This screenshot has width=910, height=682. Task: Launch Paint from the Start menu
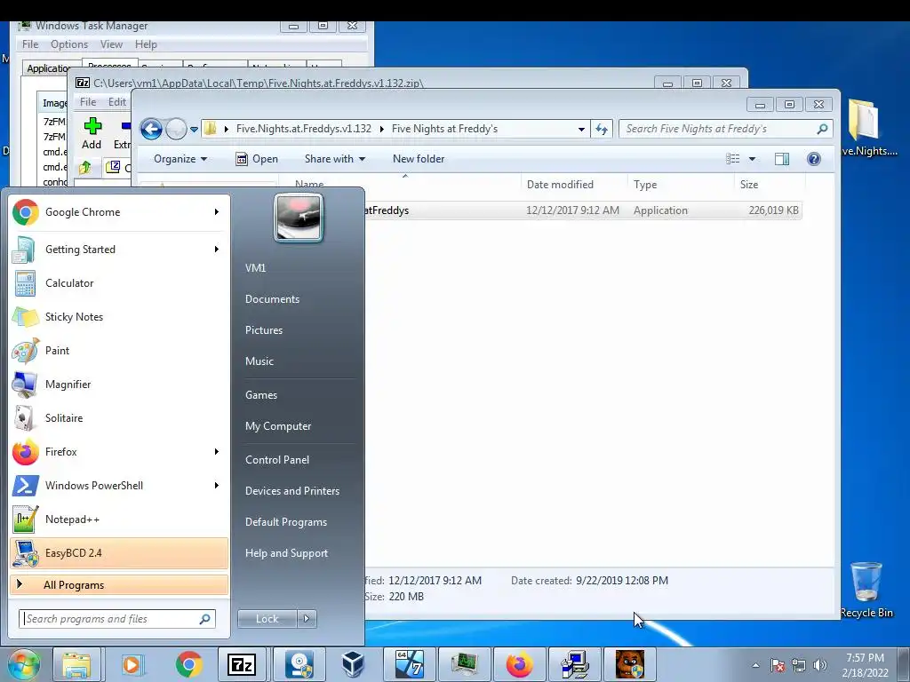118,350
